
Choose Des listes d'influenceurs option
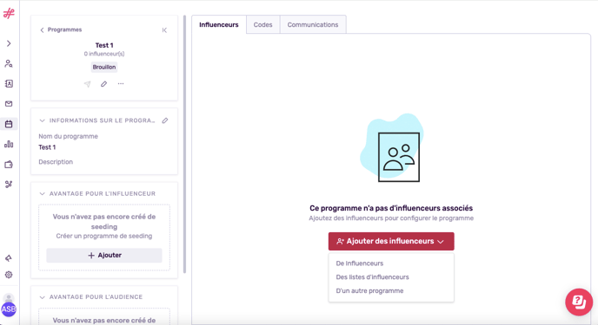pyautogui.click(x=372, y=277)
